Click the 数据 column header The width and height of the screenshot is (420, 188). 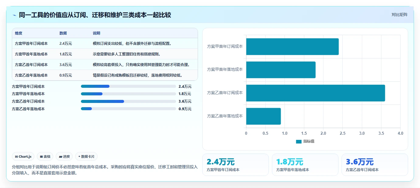coord(63,33)
